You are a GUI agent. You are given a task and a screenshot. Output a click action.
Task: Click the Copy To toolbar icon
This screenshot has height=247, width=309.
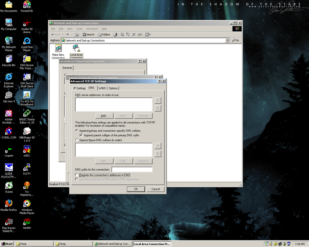(128, 35)
